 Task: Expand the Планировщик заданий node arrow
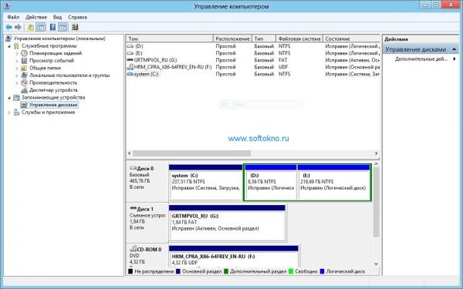(17, 53)
